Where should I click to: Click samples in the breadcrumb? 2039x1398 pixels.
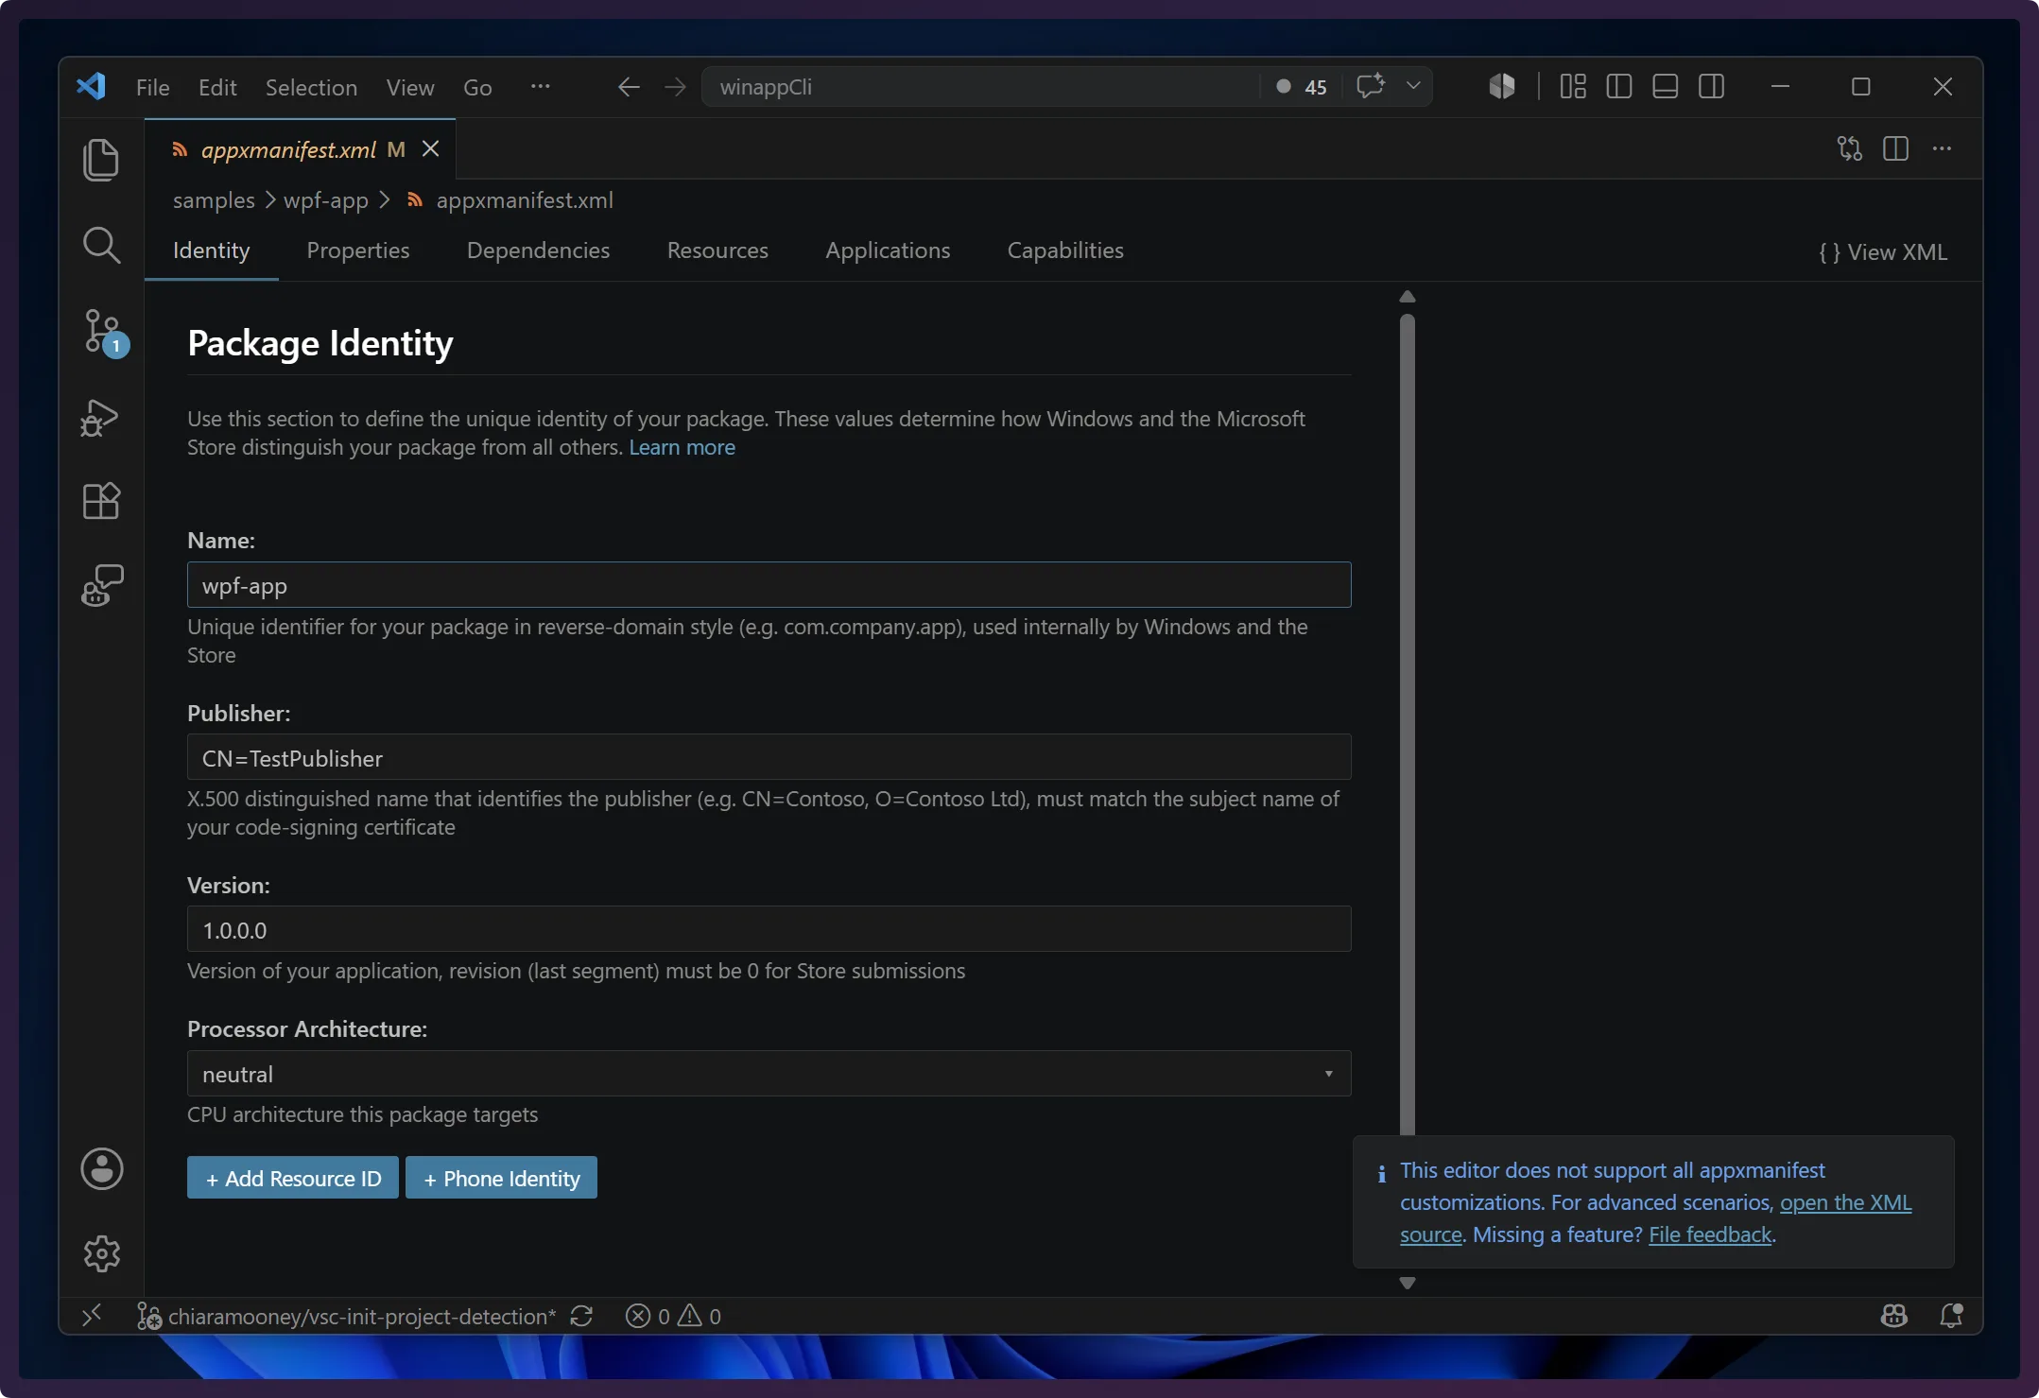(214, 200)
